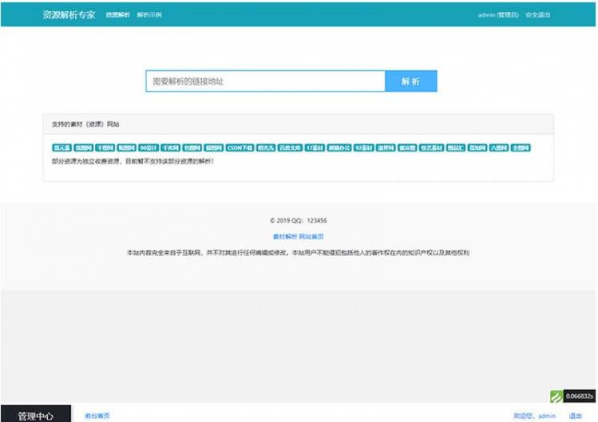The width and height of the screenshot is (598, 422).
Task: Select the 92素材 site tag
Action: pos(364,148)
